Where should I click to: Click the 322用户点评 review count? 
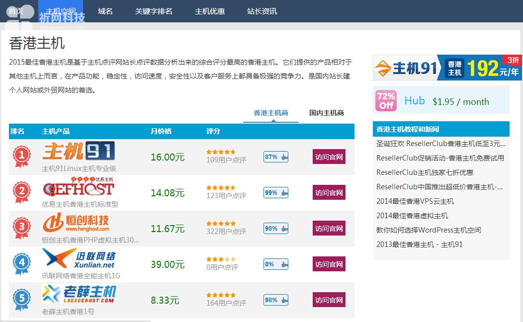(x=226, y=232)
